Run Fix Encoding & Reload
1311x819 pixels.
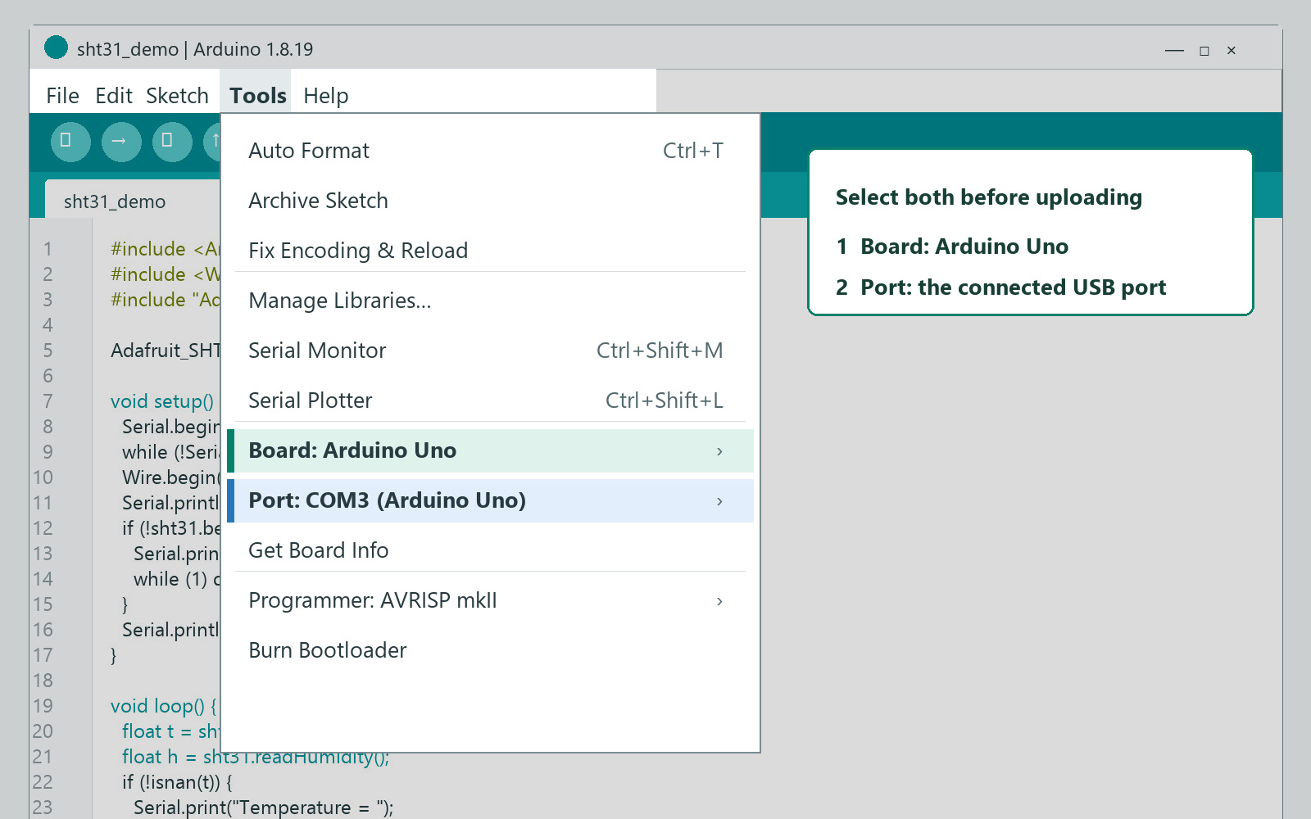click(x=490, y=251)
